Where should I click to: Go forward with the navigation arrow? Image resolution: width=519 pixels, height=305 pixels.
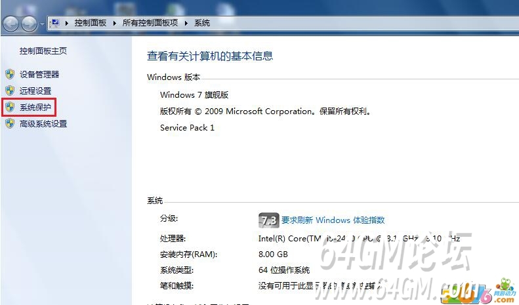[30, 24]
